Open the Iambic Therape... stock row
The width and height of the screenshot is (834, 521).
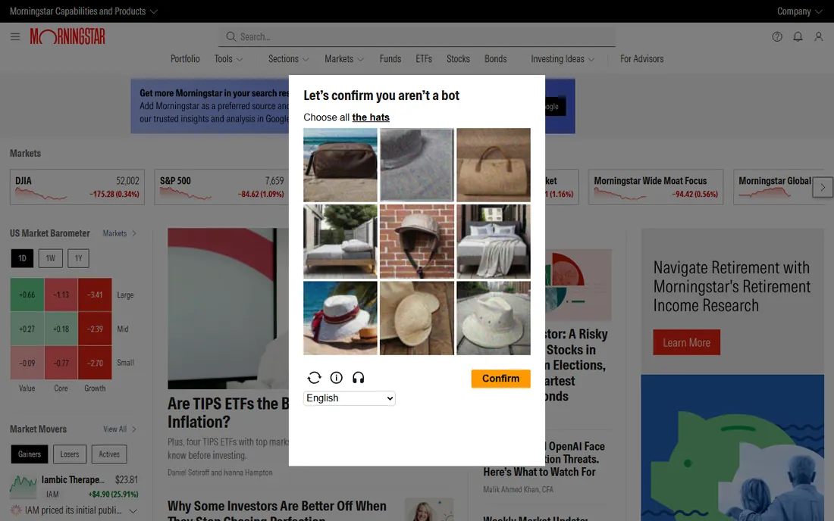(74, 486)
